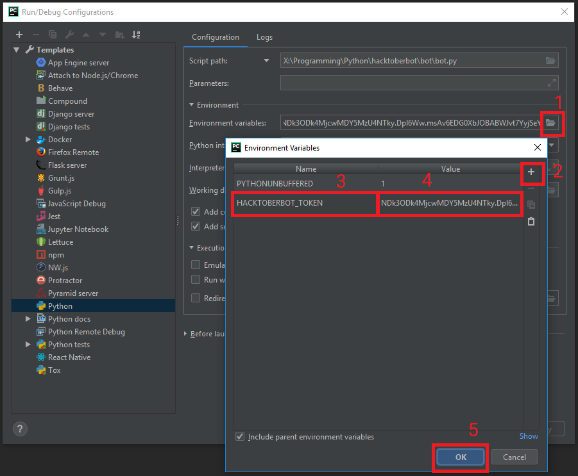Move configuration down arrow icon
Image resolution: width=578 pixels, height=476 pixels.
[x=103, y=35]
